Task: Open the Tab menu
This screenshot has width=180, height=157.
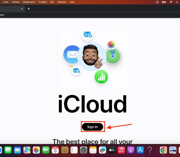Action: (52, 2)
